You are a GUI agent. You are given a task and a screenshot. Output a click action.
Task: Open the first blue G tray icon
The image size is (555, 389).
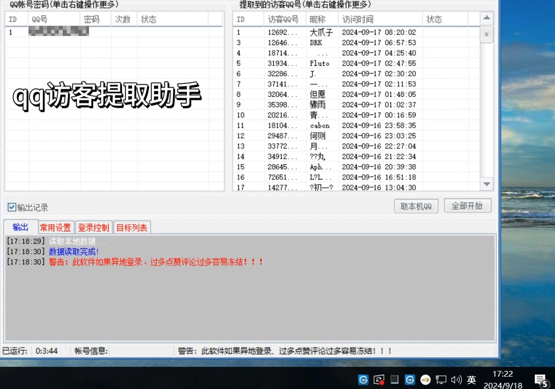pos(363,380)
